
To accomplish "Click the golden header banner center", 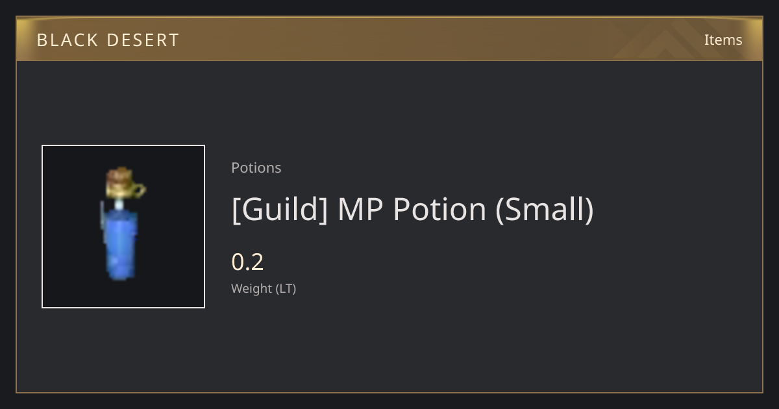I will pos(389,39).
